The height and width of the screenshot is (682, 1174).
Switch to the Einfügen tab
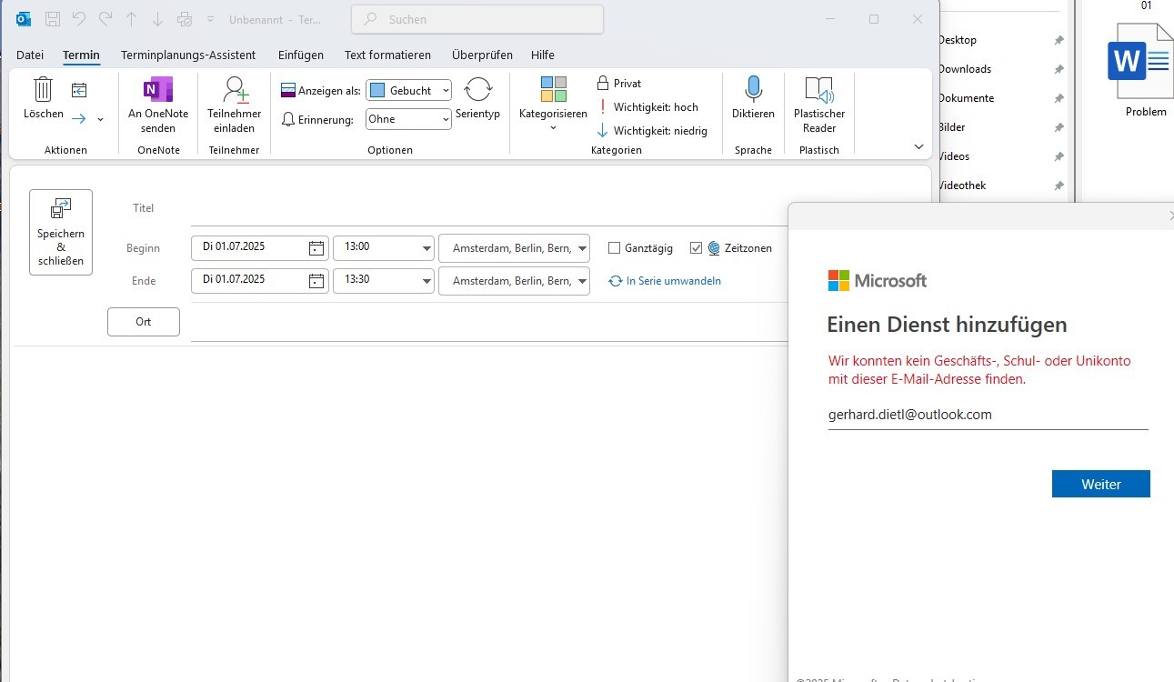point(301,55)
